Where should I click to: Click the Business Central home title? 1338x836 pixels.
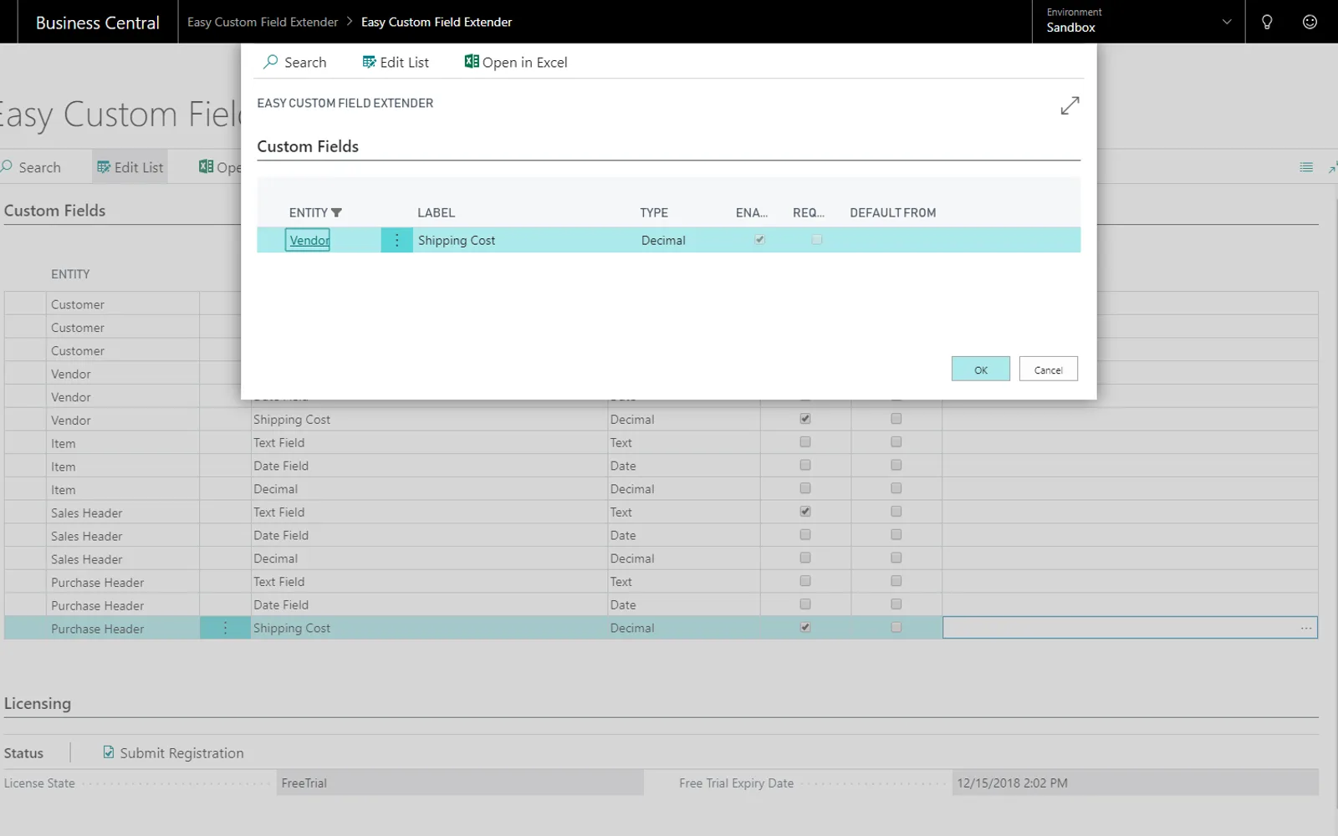click(x=98, y=23)
